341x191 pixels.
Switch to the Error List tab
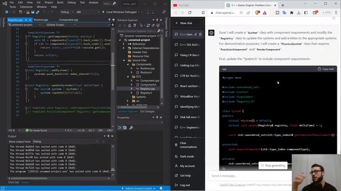13,183
